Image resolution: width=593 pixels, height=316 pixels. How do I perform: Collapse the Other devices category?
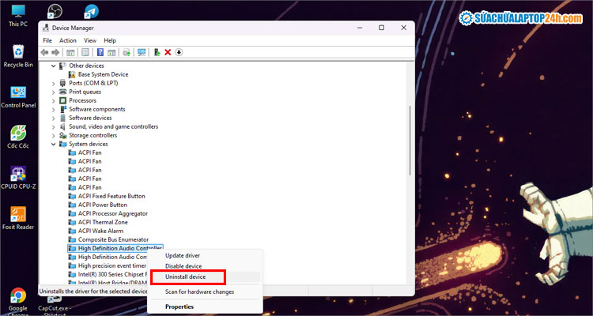click(x=53, y=66)
